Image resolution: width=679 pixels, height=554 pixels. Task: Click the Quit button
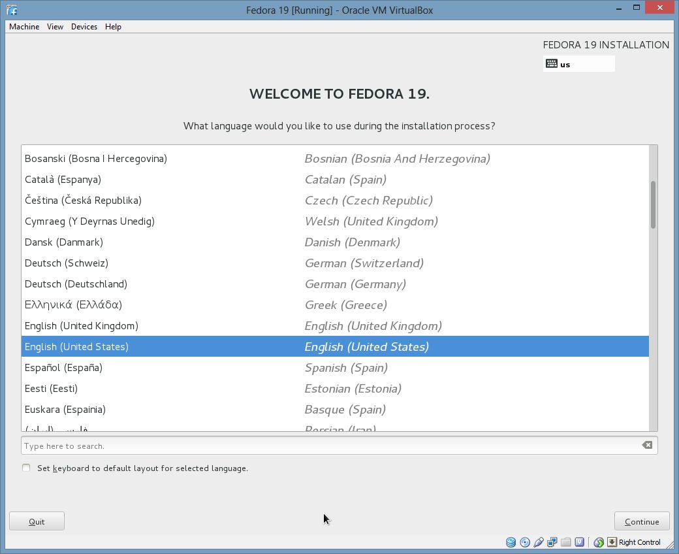pos(37,521)
